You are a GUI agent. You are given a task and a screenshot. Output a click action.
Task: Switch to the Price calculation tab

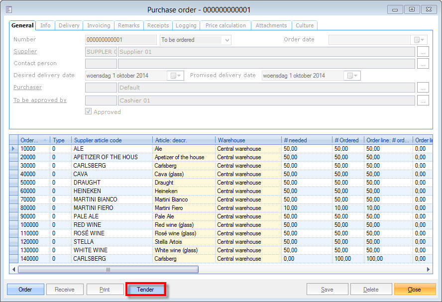pos(225,25)
